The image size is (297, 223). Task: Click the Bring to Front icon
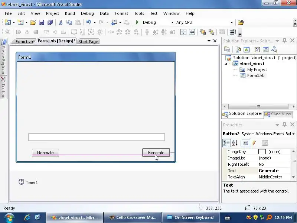click(203, 32)
